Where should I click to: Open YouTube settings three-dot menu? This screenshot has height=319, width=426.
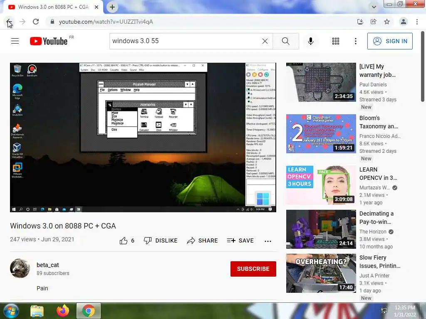click(355, 41)
